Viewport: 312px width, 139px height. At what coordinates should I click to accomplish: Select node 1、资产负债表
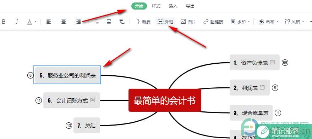coord(254,63)
